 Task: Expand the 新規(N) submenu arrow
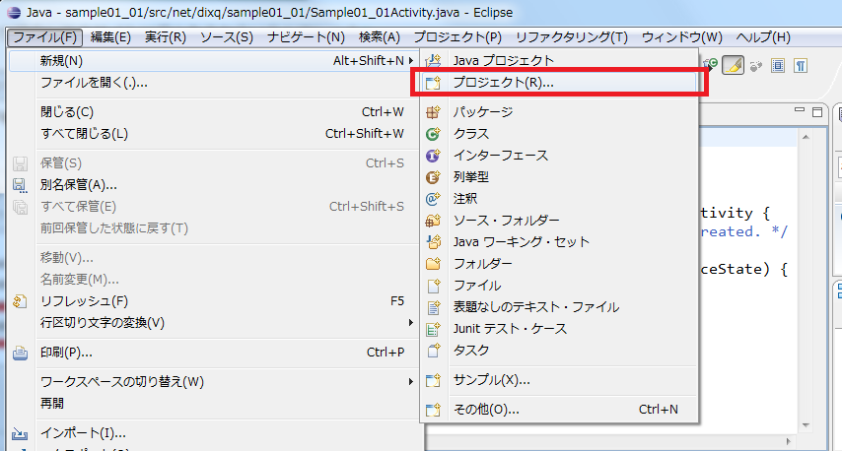411,61
